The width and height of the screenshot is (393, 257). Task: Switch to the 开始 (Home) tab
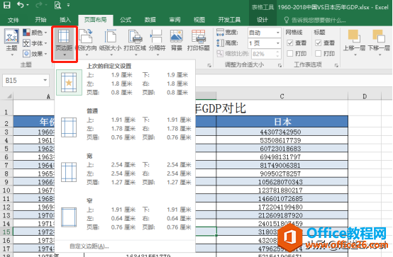40,20
